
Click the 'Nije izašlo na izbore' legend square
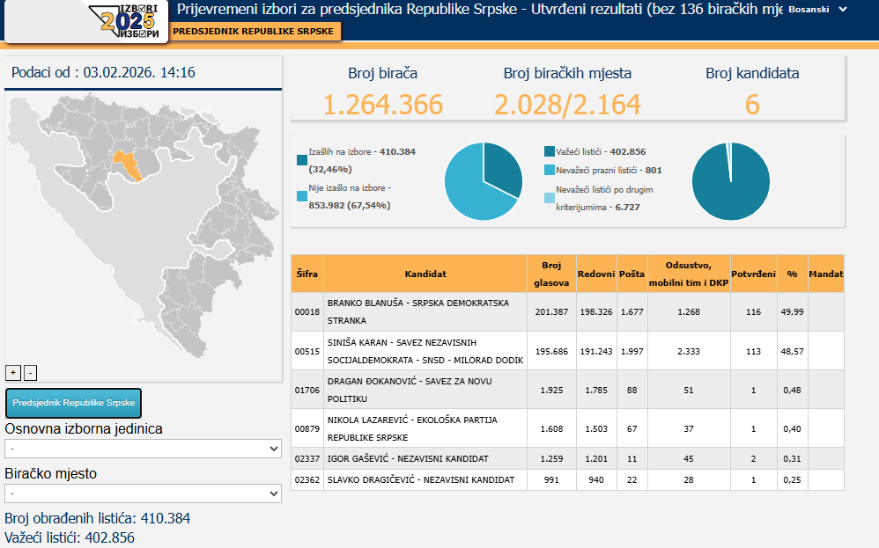[302, 196]
